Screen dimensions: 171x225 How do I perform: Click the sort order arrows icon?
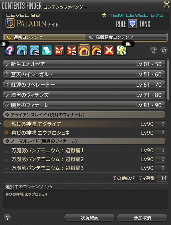point(154,51)
